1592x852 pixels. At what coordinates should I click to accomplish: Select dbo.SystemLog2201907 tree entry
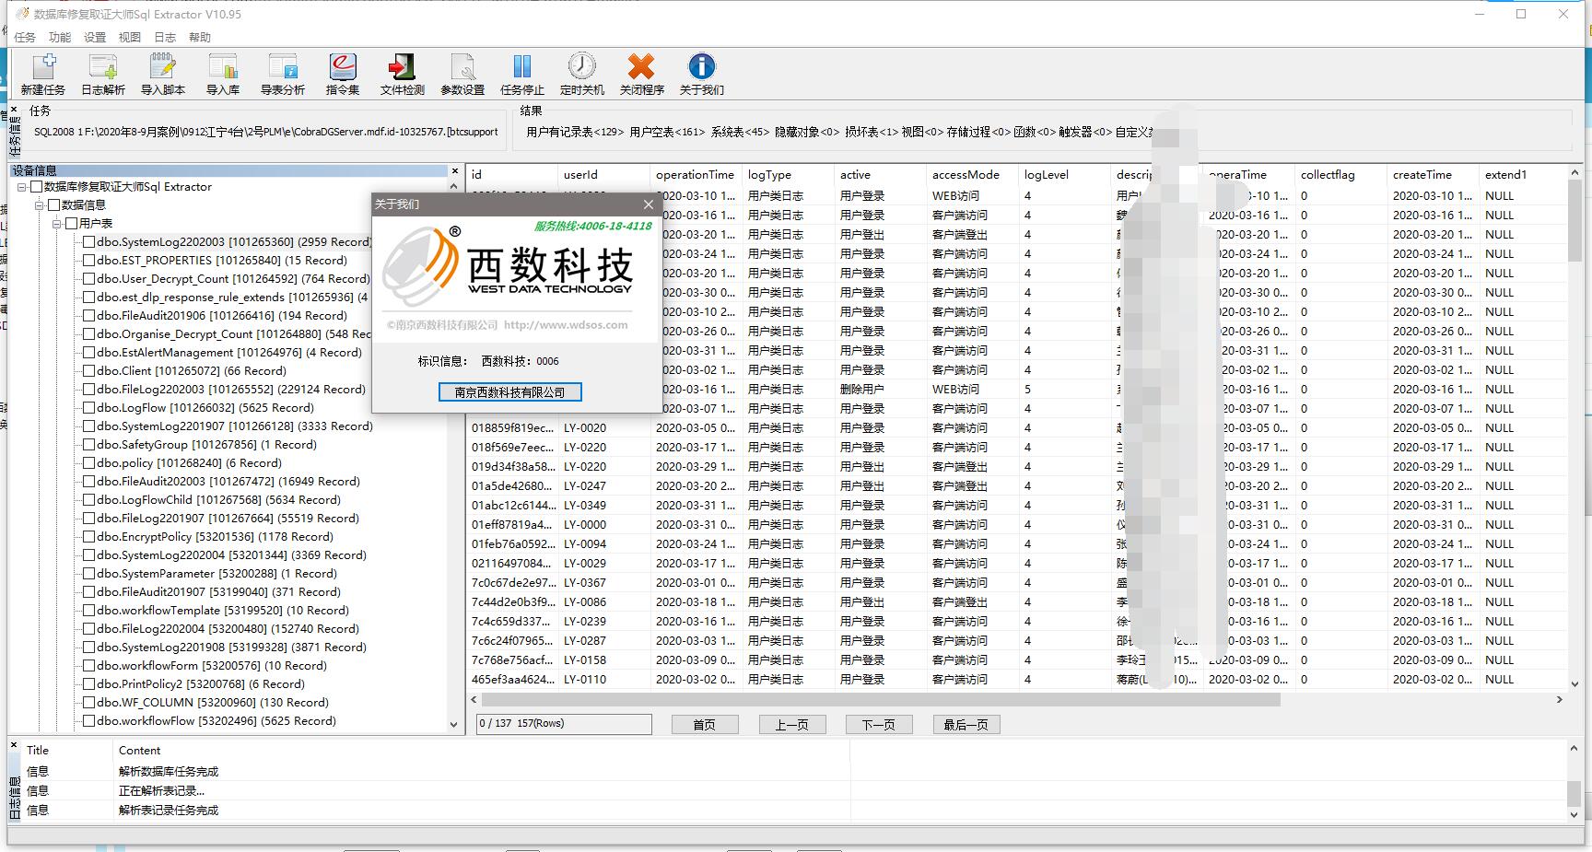click(235, 426)
